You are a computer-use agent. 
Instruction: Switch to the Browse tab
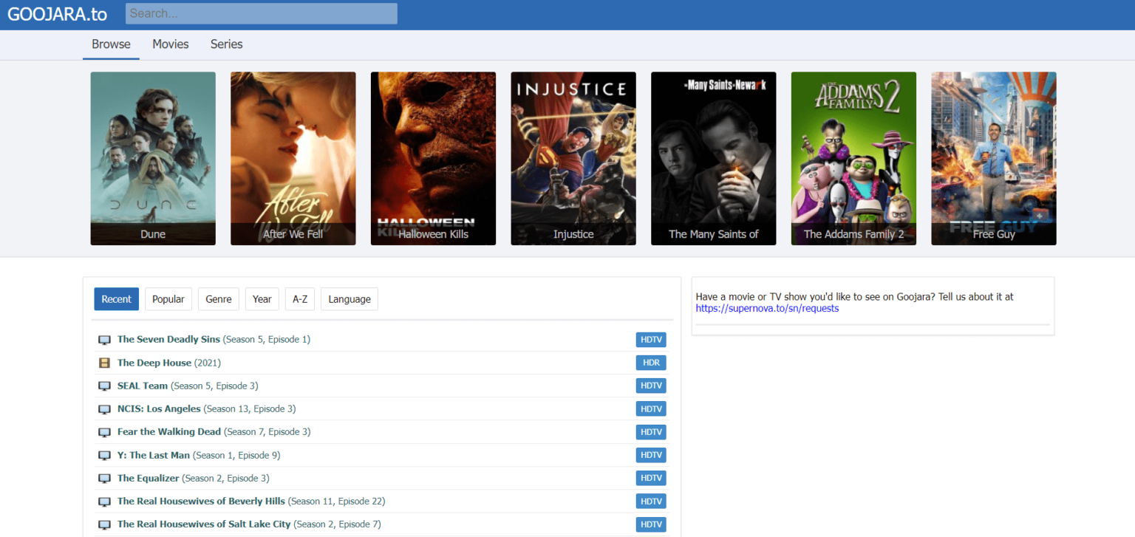(111, 44)
